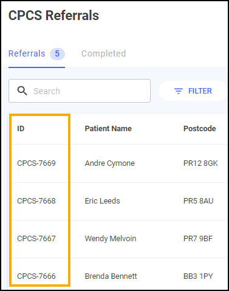Click the Referrals count badge 5

point(57,54)
